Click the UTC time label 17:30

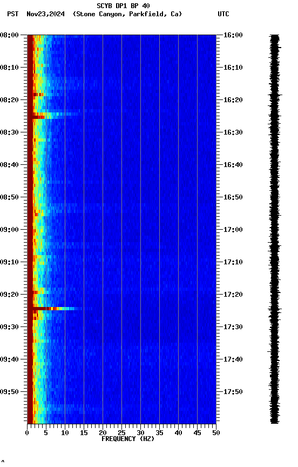click(x=233, y=327)
